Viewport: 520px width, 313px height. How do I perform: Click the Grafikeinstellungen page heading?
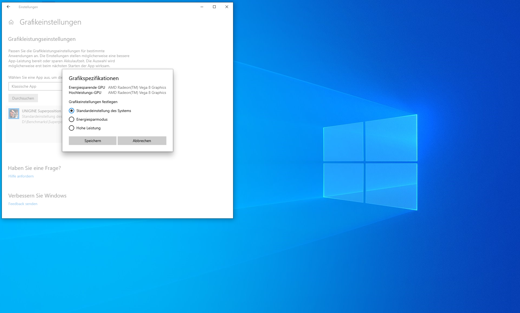click(50, 22)
